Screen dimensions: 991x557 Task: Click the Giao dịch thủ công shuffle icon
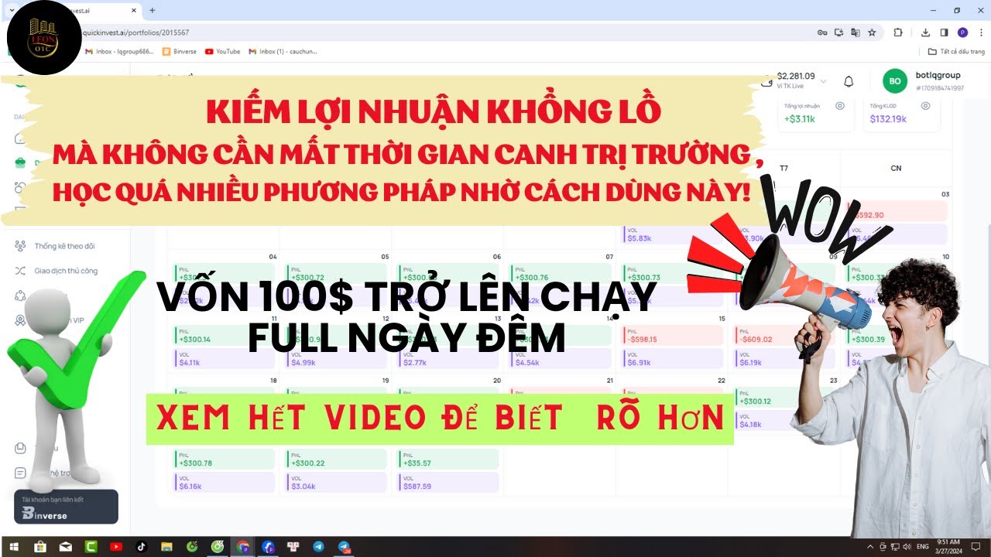tap(20, 271)
